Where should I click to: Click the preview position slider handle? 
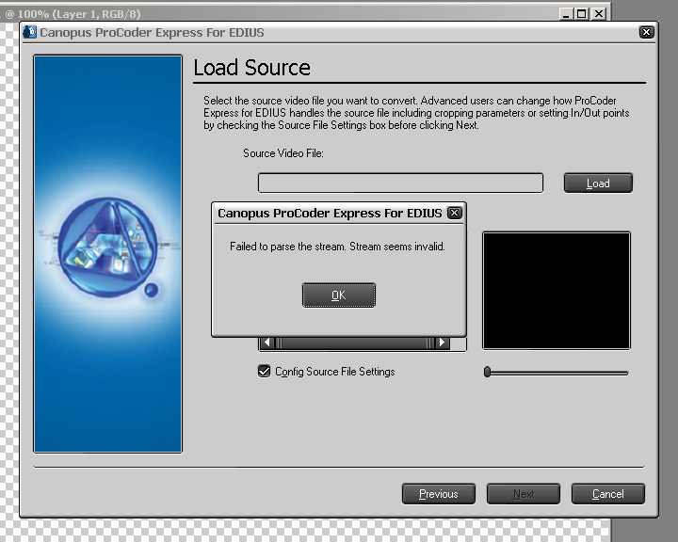tap(488, 372)
